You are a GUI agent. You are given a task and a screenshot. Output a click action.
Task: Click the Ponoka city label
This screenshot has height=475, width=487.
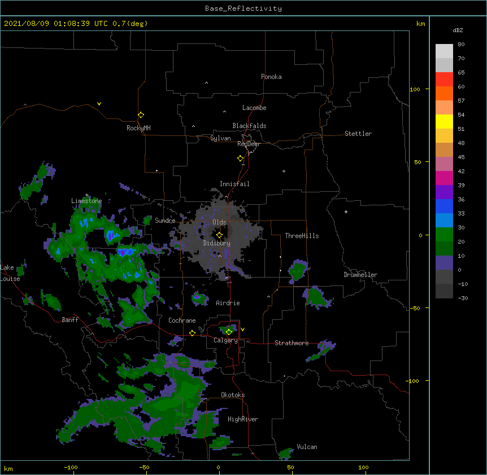pyautogui.click(x=271, y=77)
